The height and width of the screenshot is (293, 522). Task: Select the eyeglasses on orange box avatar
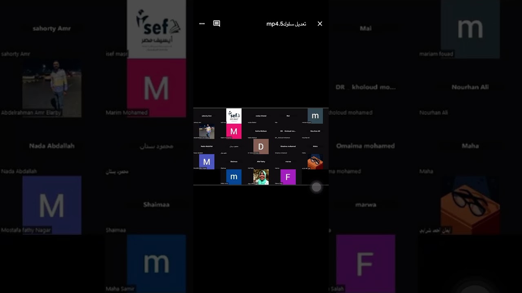[x=315, y=162]
